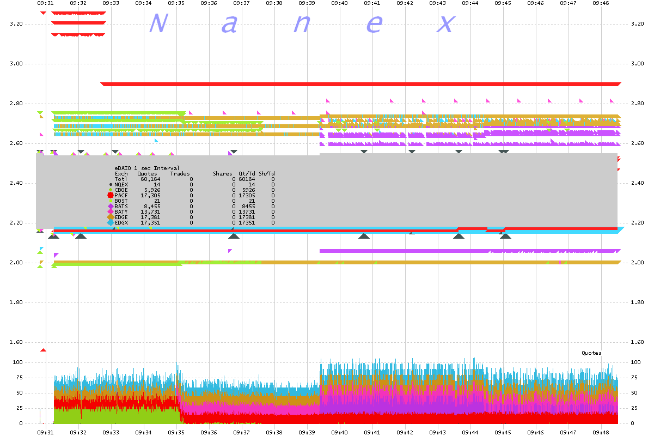Click the PACF quotes value '17,305'
The image size is (654, 436).
click(150, 195)
